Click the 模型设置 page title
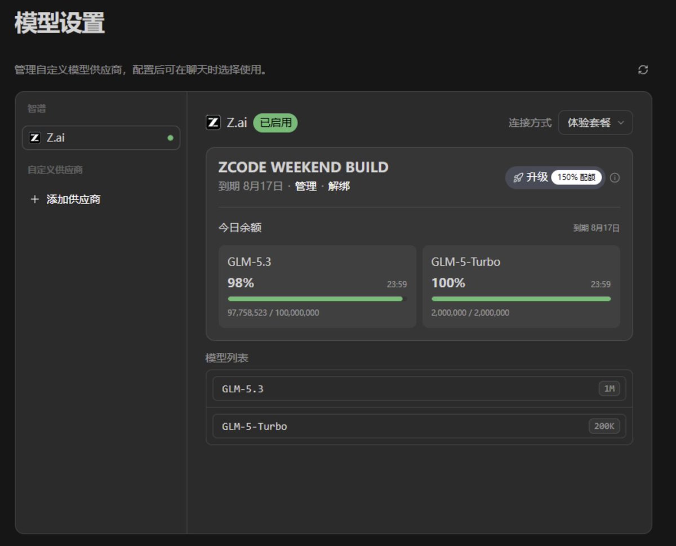The width and height of the screenshot is (676, 546). tap(60, 24)
